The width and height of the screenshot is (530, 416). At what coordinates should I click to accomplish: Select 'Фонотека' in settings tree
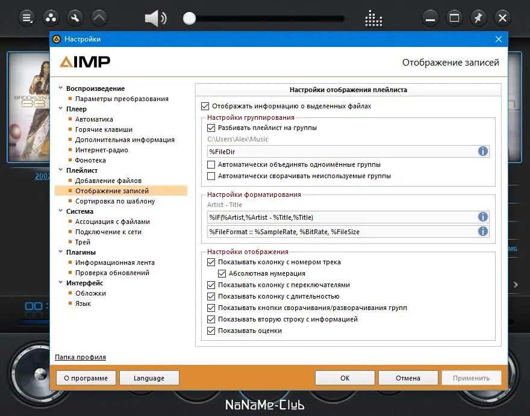(x=90, y=160)
